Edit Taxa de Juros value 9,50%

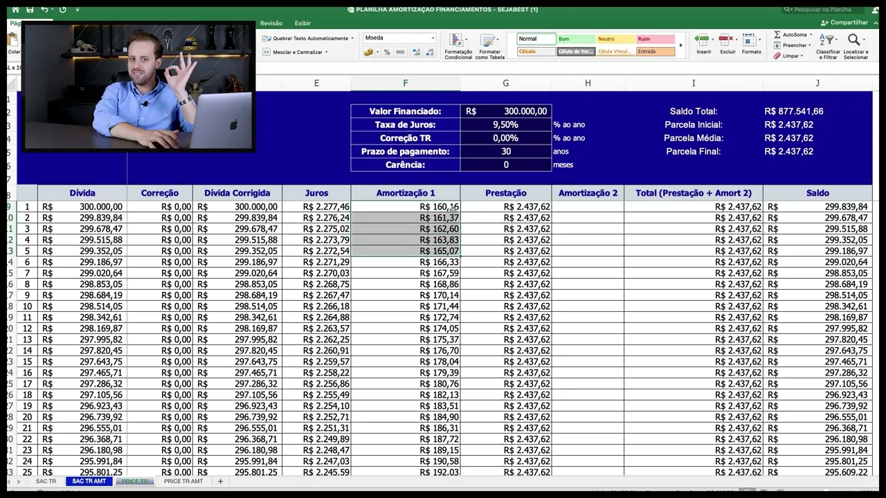506,124
